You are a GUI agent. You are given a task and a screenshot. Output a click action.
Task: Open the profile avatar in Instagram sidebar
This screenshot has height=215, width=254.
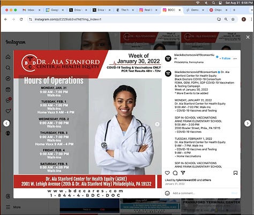click(8, 133)
